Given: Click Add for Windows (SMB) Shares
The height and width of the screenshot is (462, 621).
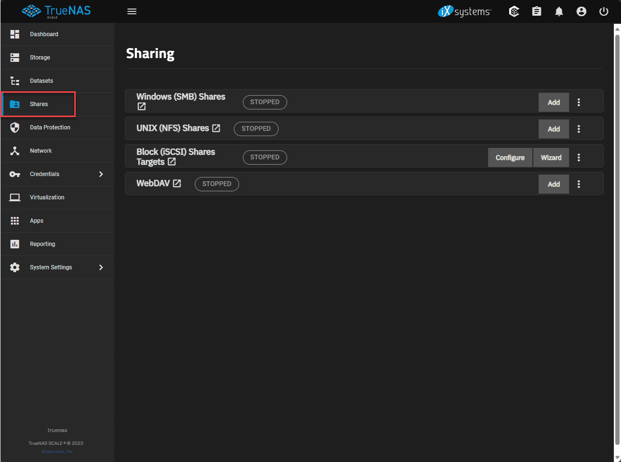Looking at the screenshot, I should 553,102.
